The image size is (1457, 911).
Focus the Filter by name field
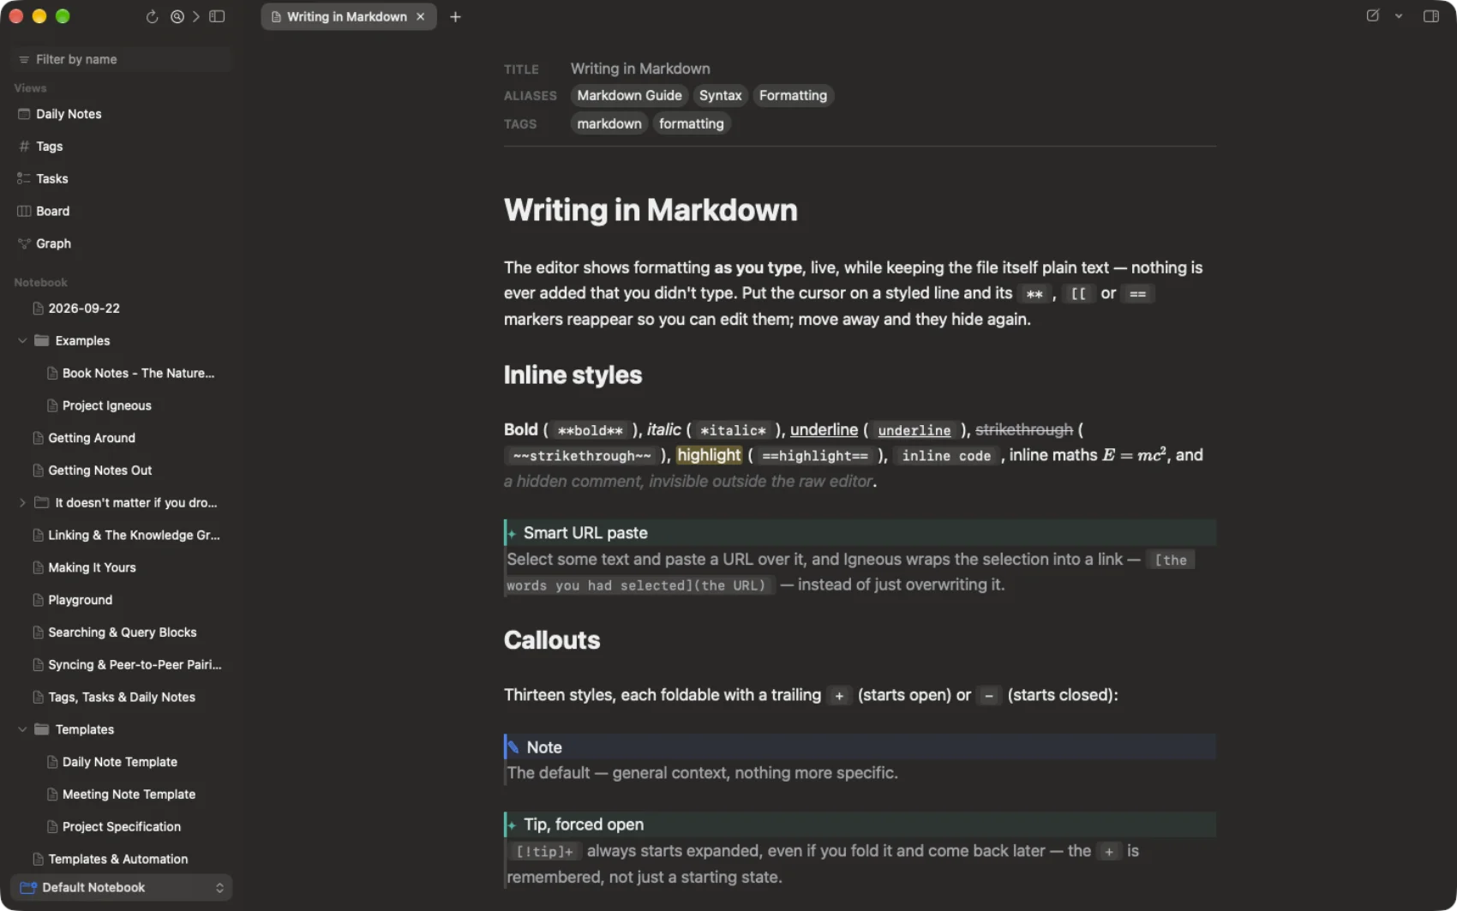[122, 59]
